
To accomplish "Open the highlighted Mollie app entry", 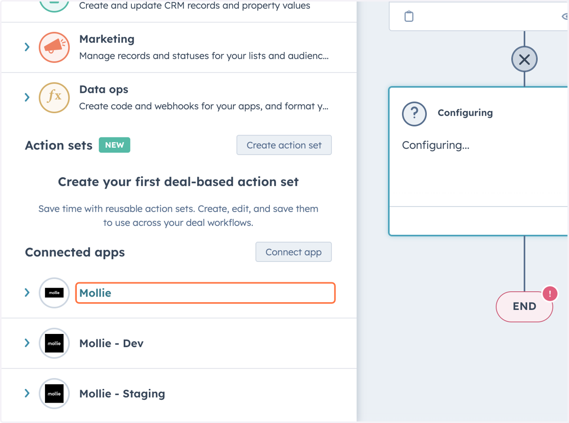I will (205, 293).
